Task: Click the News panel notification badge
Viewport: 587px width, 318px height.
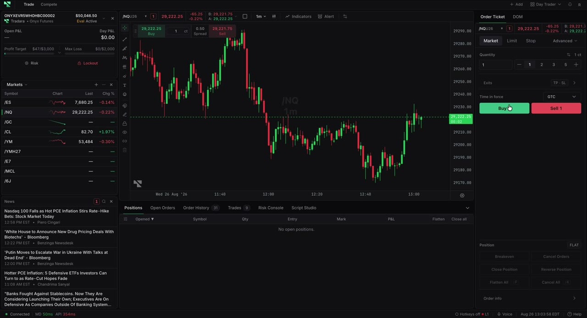Action: point(96,201)
